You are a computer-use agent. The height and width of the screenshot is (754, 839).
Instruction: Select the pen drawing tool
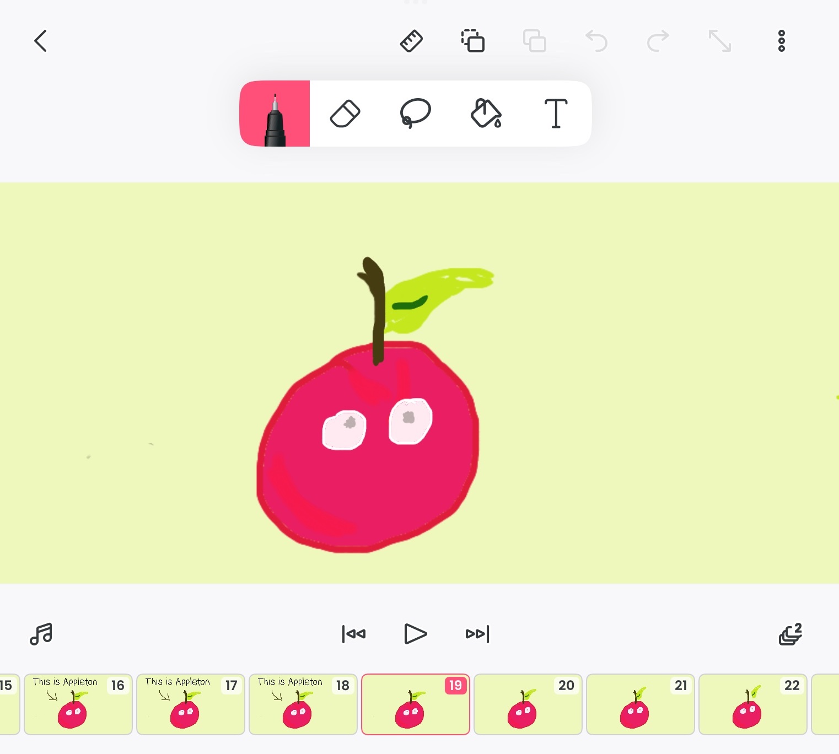(x=275, y=114)
